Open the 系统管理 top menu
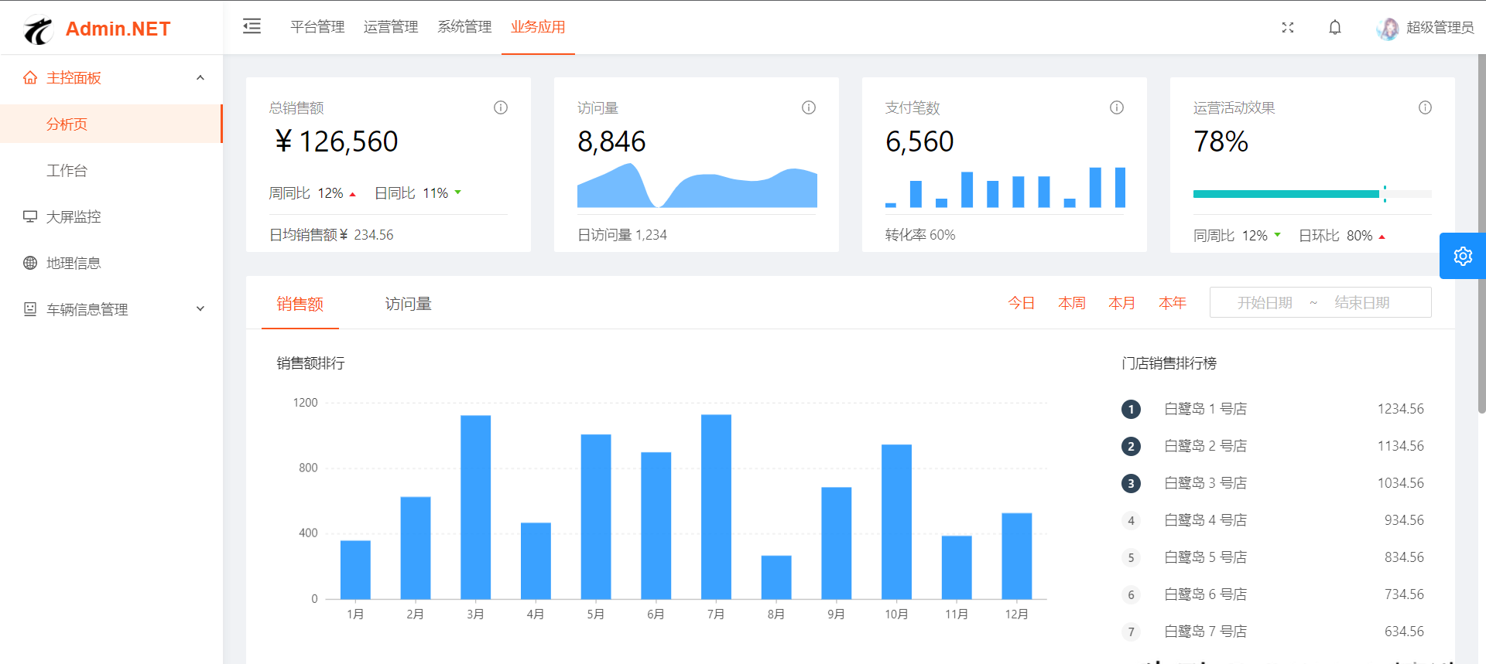Image resolution: width=1486 pixels, height=664 pixels. click(x=464, y=27)
